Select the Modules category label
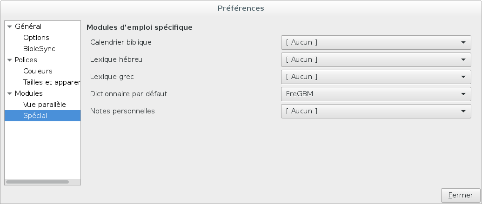The height and width of the screenshot is (204, 482). coord(28,93)
